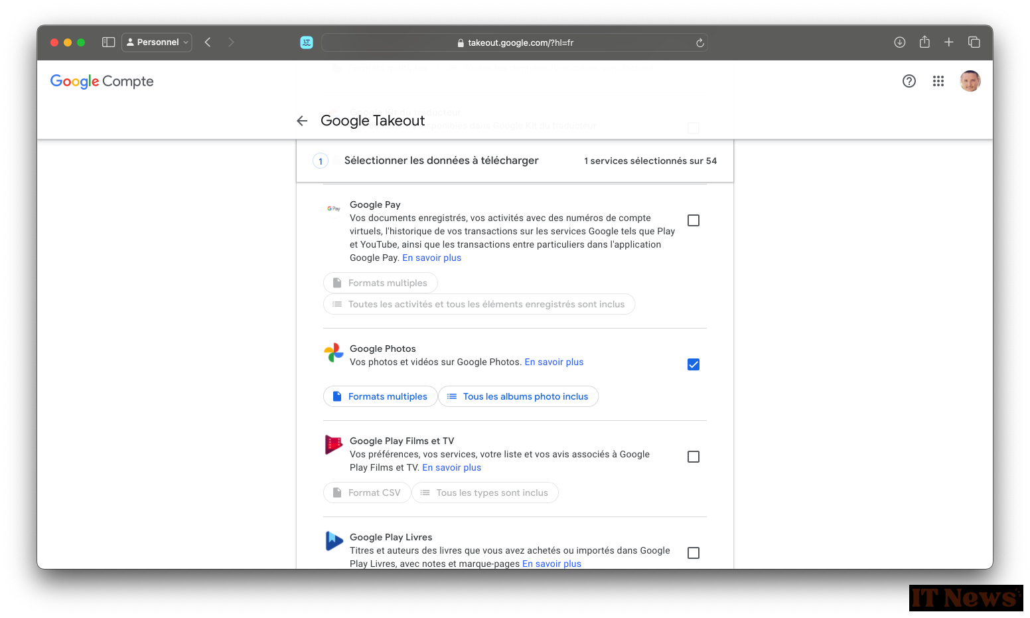
Task: Click back arrow next to Google Takeout
Action: [302, 121]
